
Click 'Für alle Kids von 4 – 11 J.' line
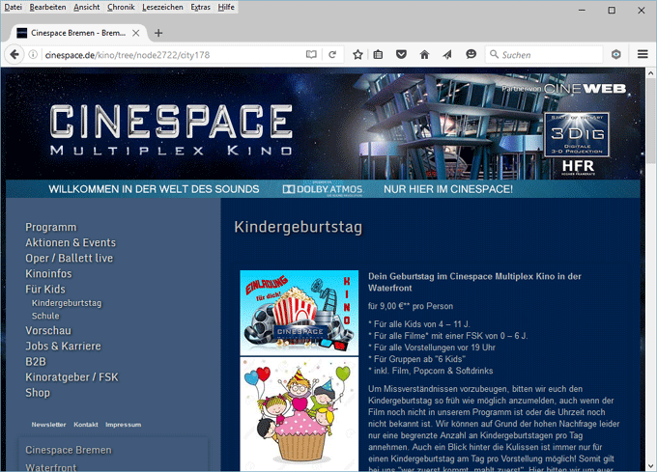[x=419, y=324]
